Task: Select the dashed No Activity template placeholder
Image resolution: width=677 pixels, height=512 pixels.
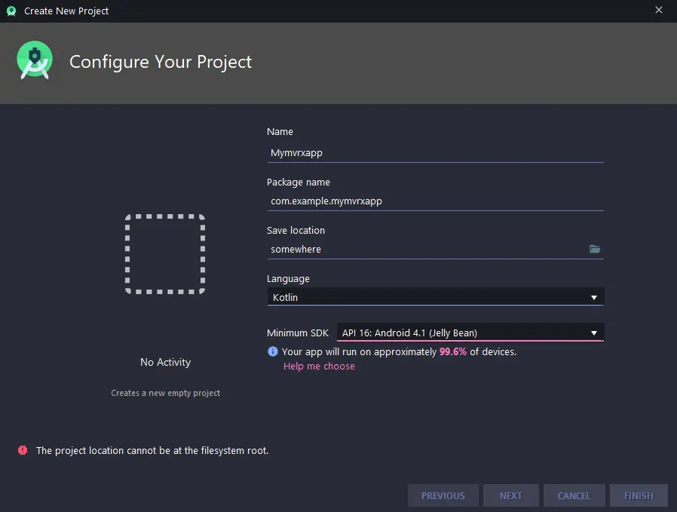Action: click(x=165, y=254)
